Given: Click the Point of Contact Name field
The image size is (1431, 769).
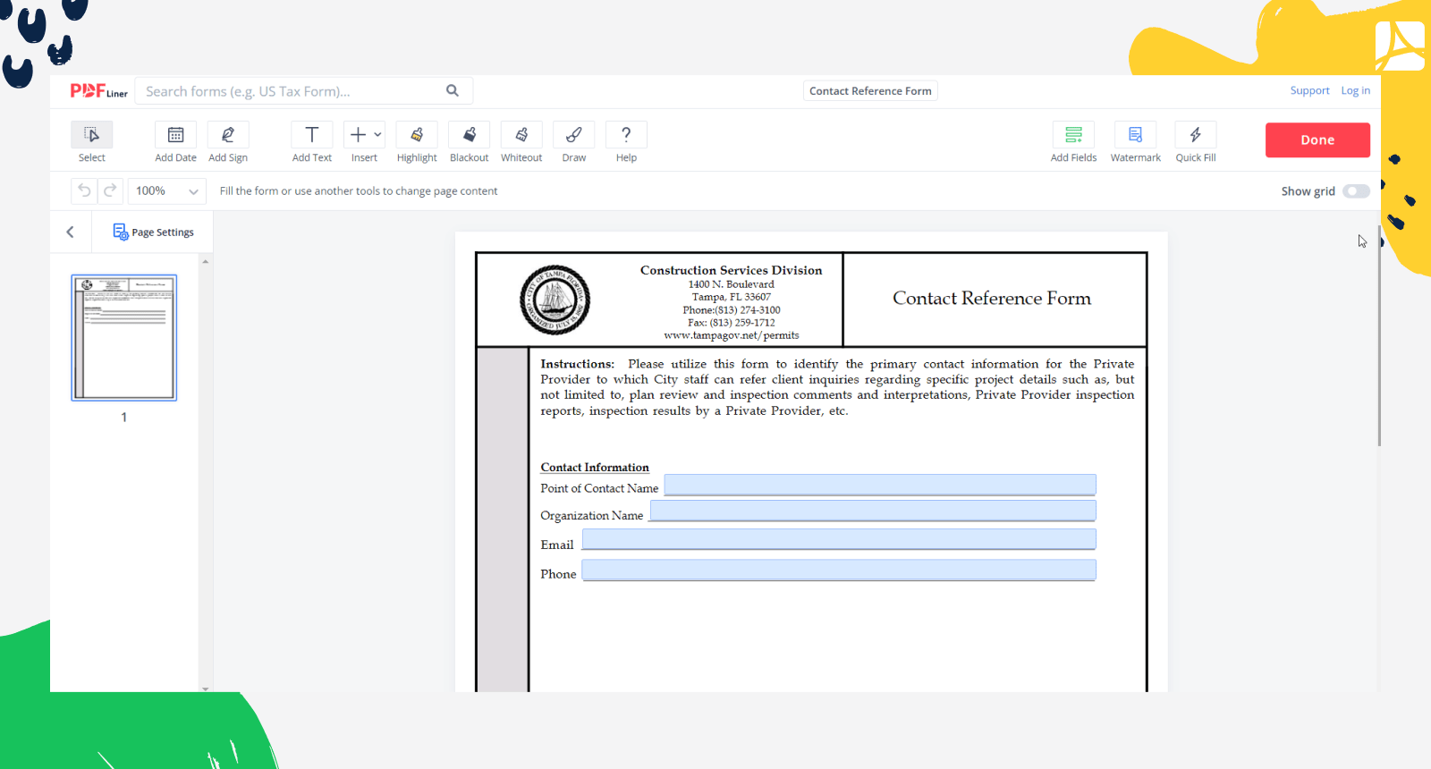Looking at the screenshot, I should click(x=880, y=485).
